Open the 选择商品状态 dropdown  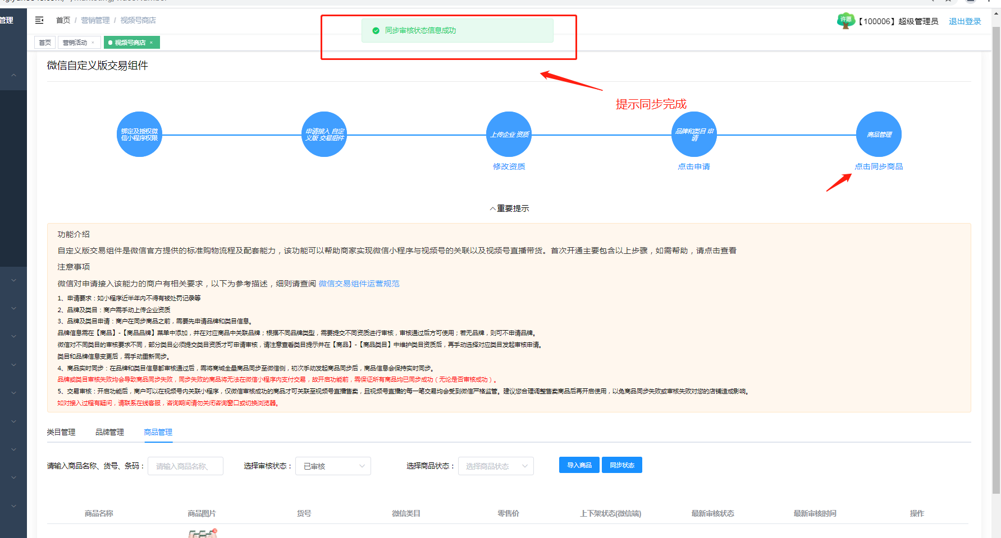pyautogui.click(x=496, y=466)
